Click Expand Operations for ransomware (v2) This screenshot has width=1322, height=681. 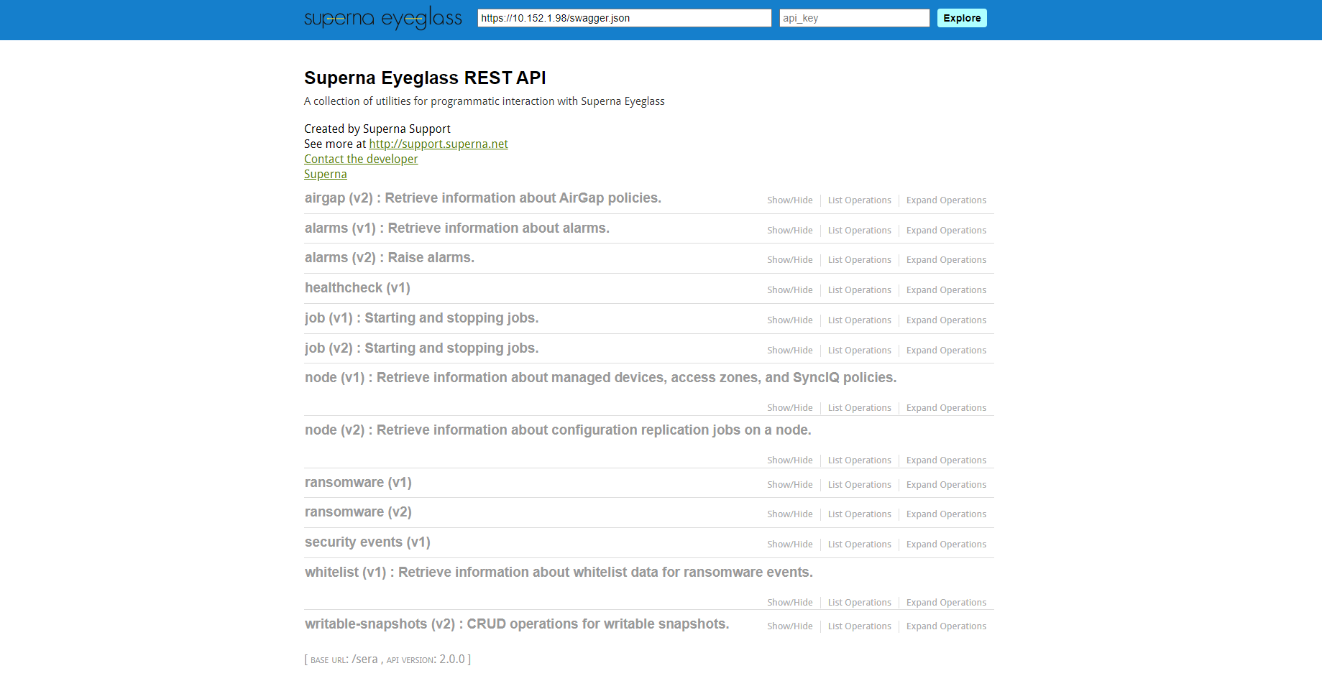pos(946,514)
